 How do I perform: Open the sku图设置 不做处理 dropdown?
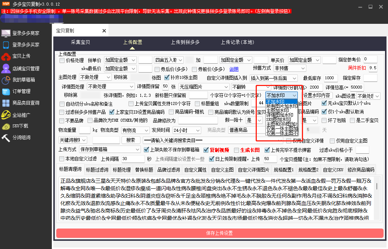click(x=368, y=96)
